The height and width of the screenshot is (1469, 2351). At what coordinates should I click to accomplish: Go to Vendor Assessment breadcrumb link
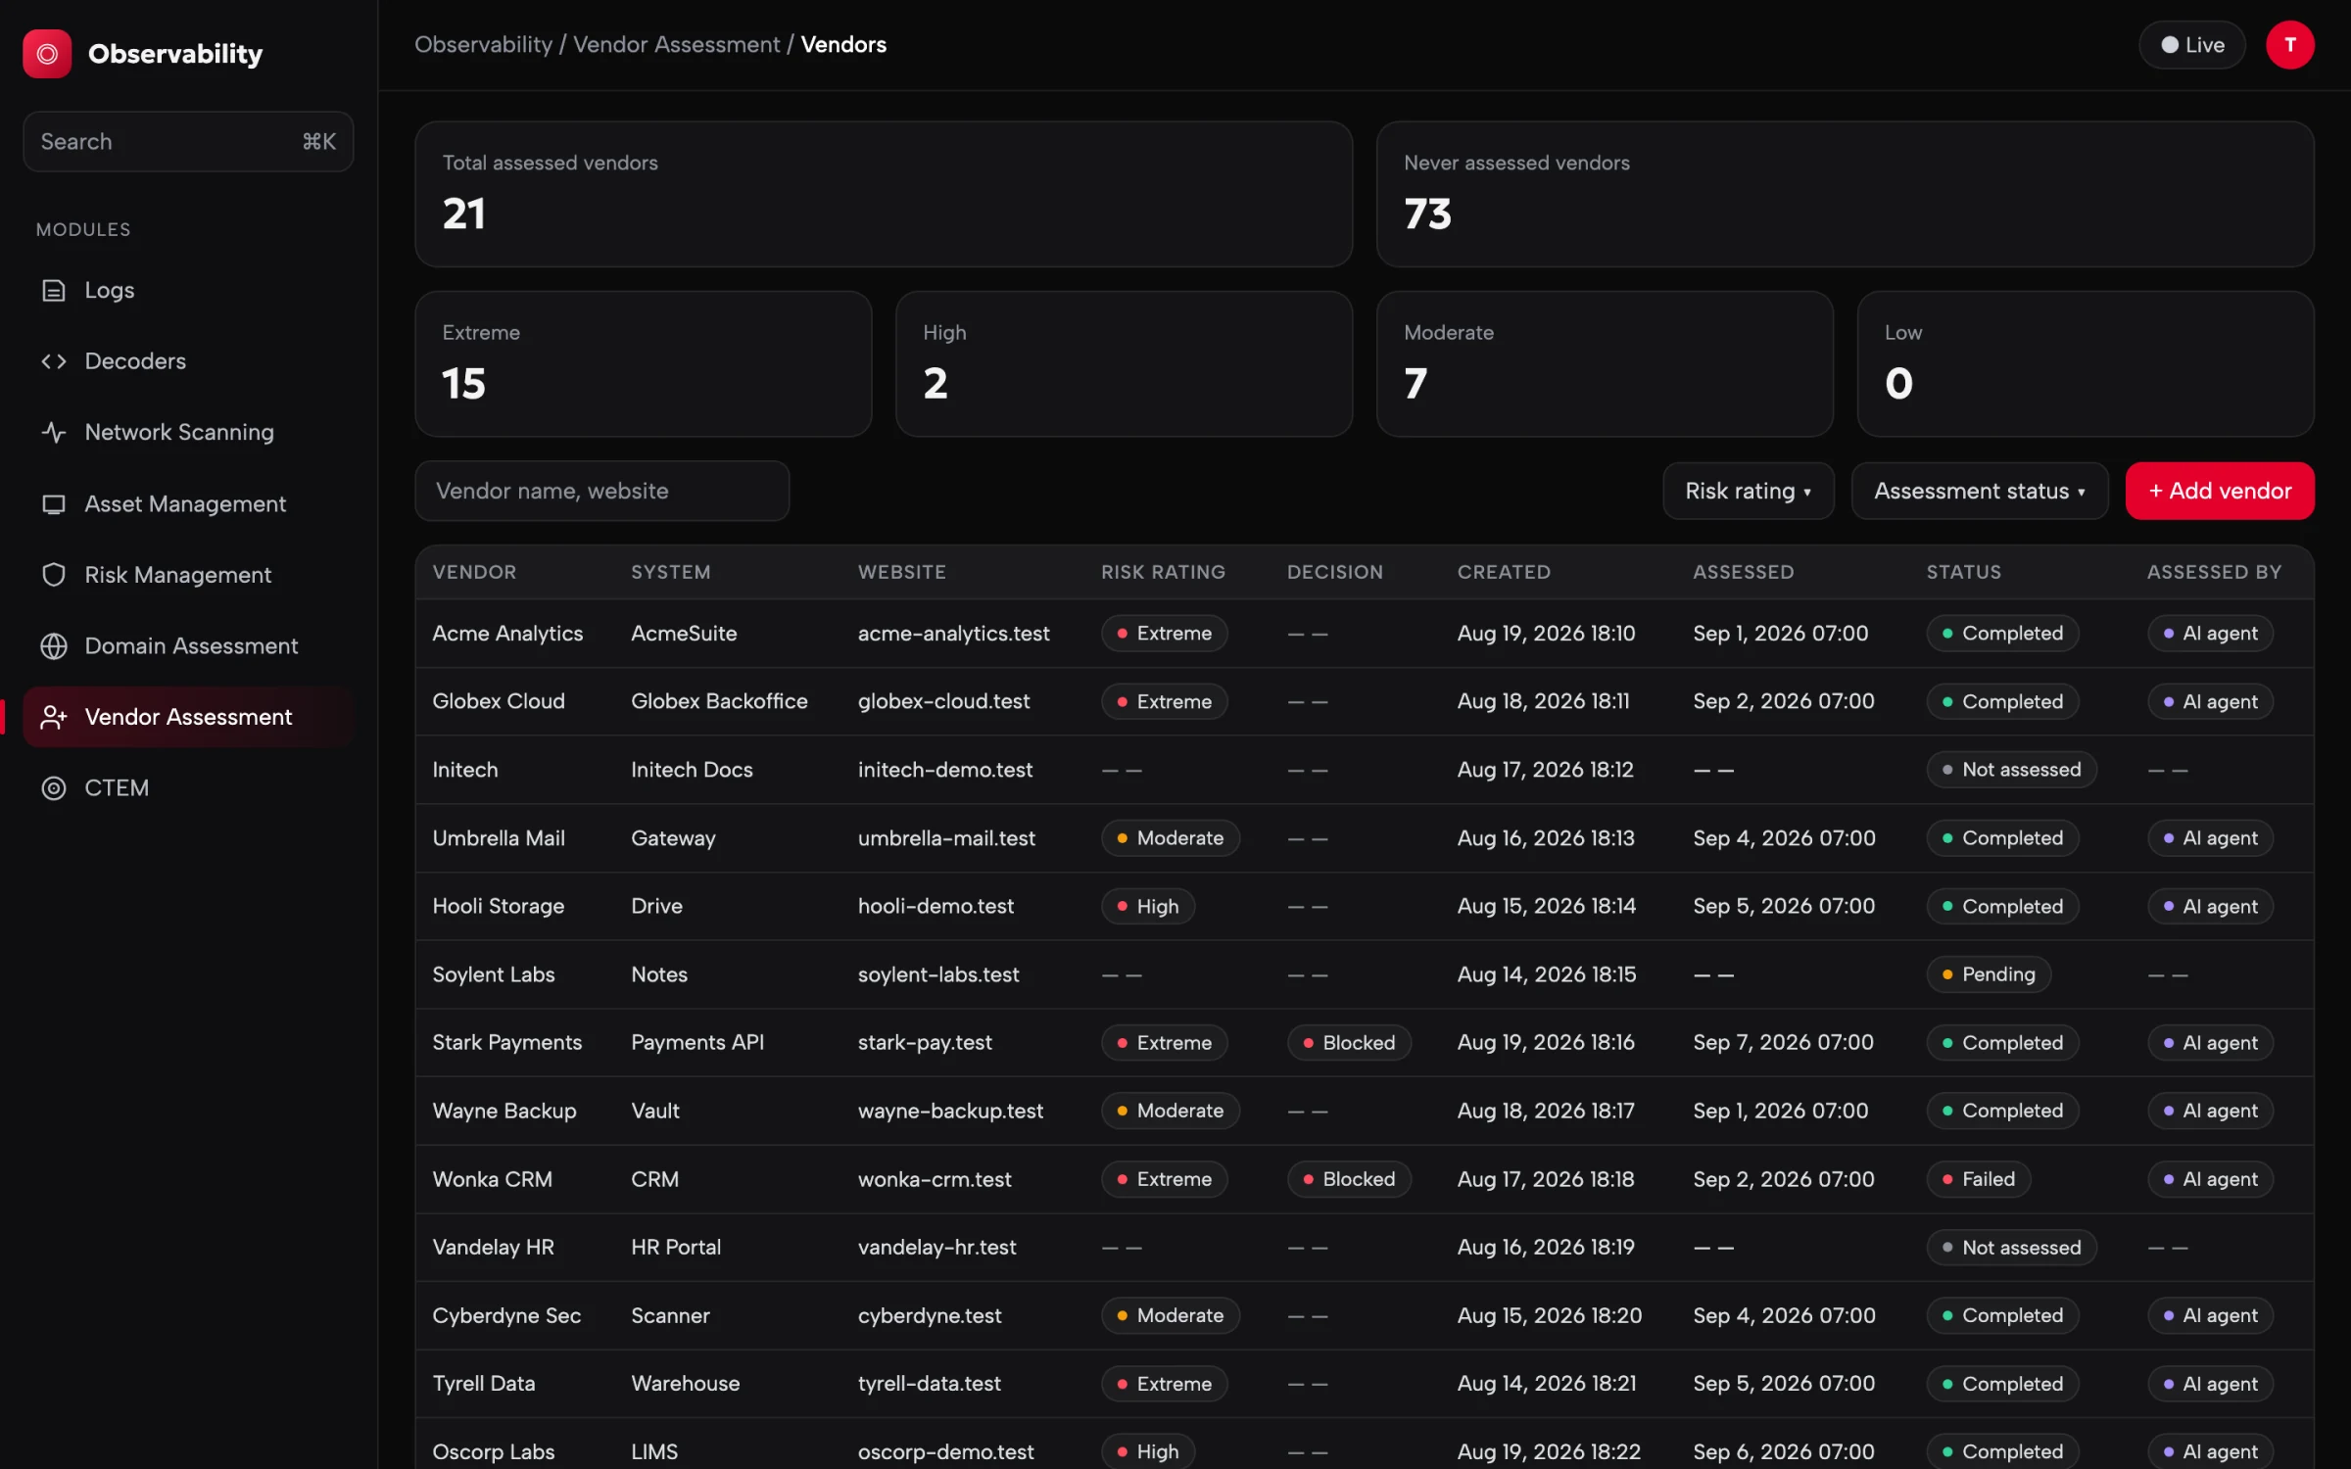tap(676, 44)
